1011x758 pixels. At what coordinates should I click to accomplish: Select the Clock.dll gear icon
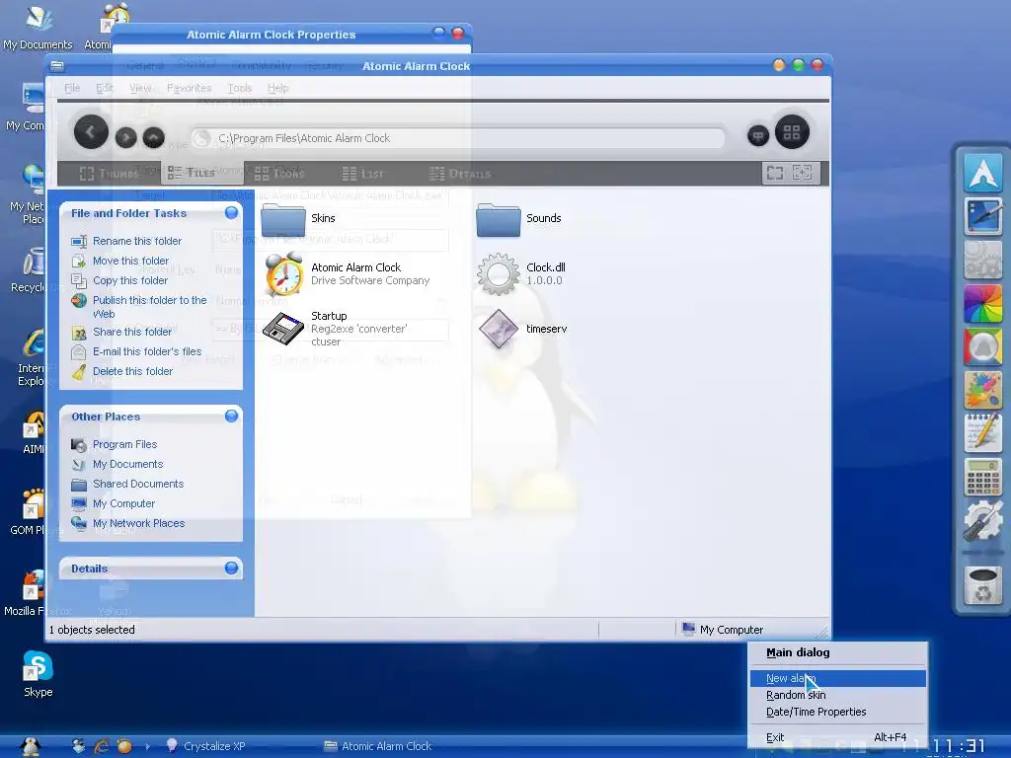click(499, 274)
